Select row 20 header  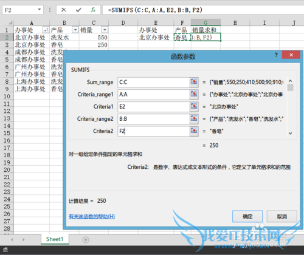point(7,169)
